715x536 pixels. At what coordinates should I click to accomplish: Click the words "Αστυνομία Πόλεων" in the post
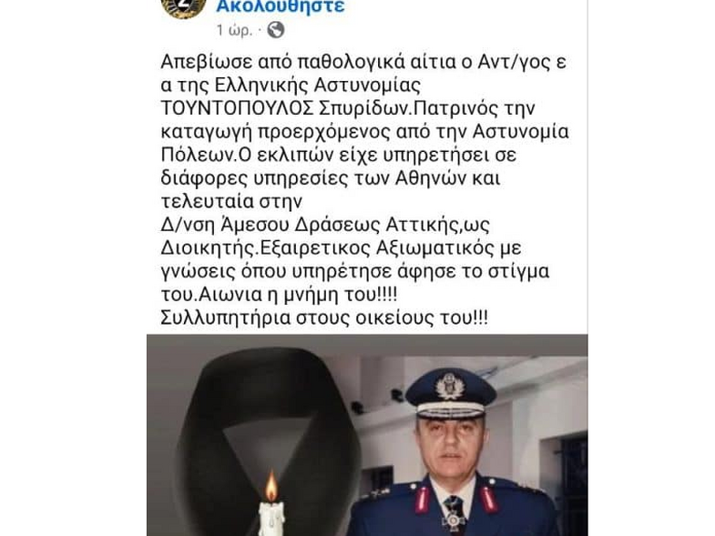tap(521, 132)
